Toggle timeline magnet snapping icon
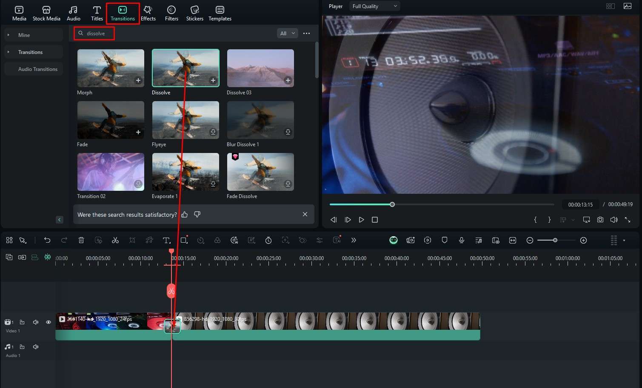This screenshot has height=388, width=642. click(x=48, y=257)
